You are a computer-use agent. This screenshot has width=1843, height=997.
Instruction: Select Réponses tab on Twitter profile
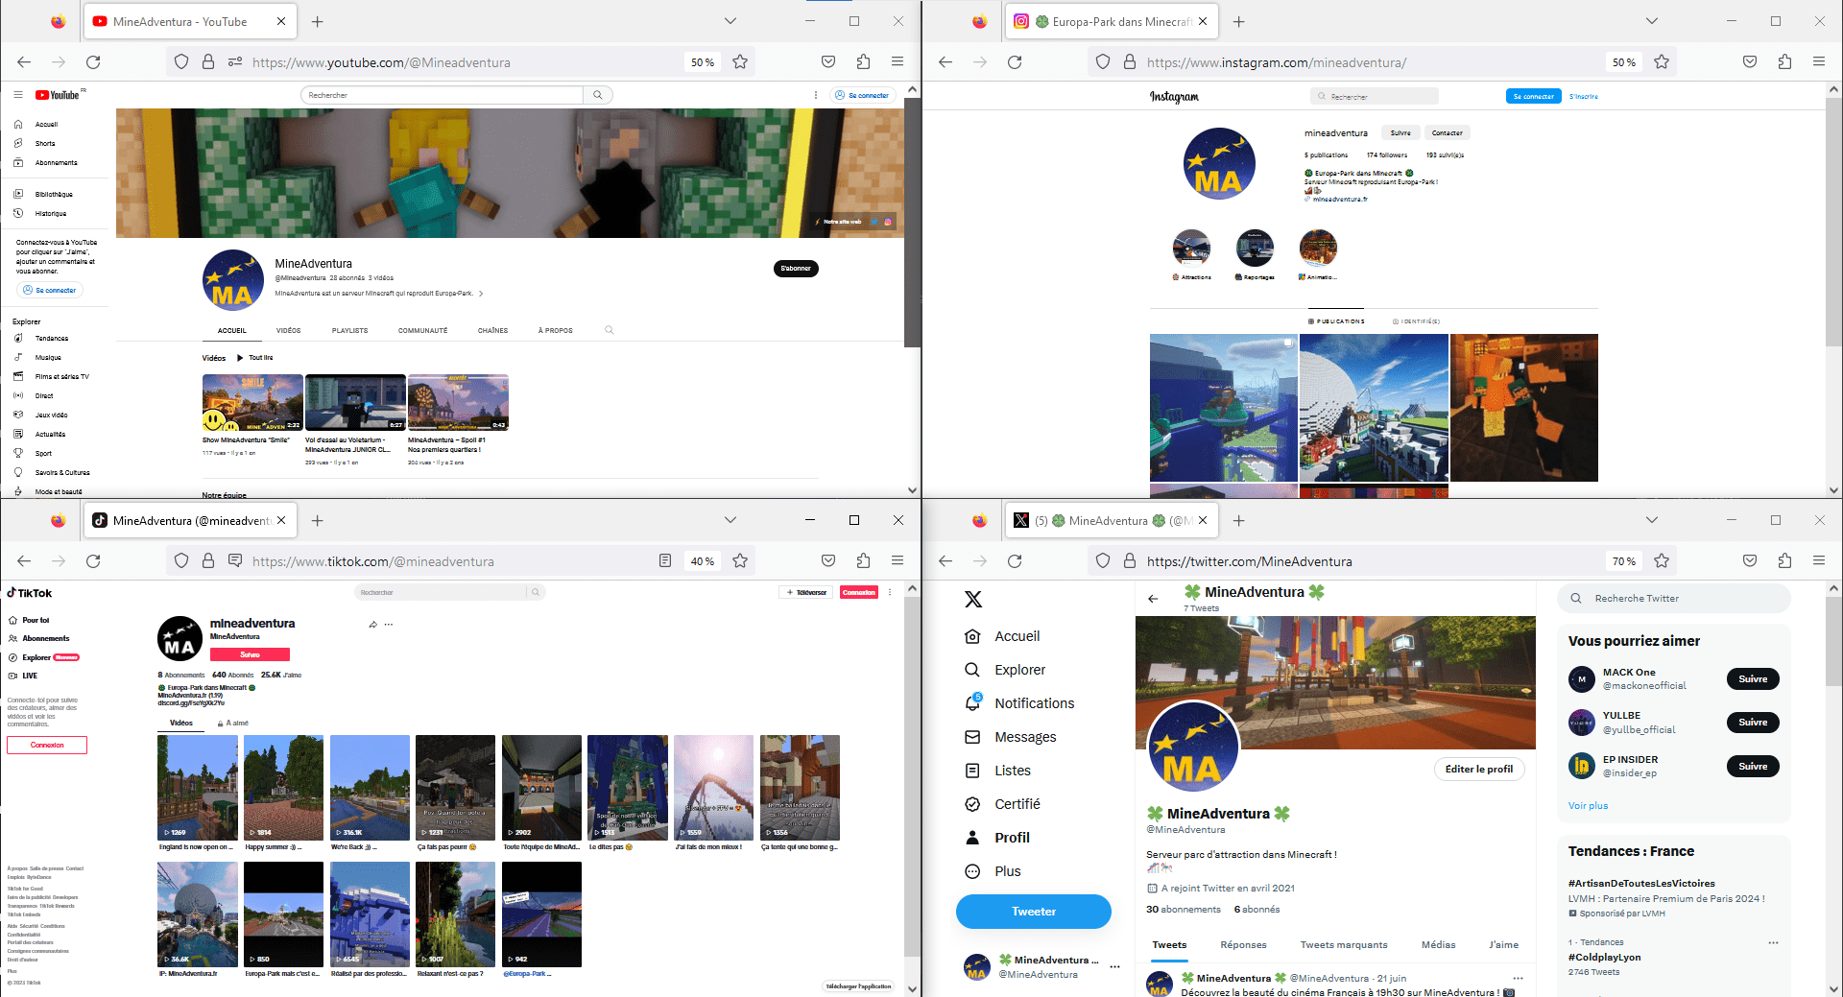point(1243,945)
